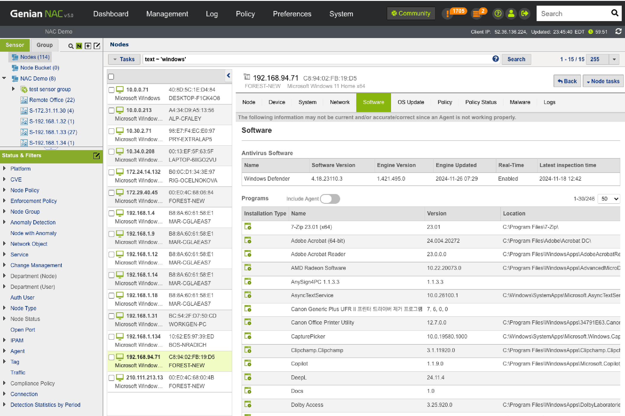Toggle the Include Agent switch
Image resolution: width=625 pixels, height=416 pixels.
330,198
